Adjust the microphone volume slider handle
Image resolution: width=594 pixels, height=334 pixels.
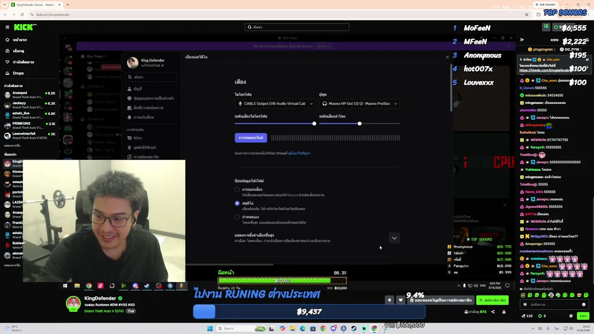(x=314, y=124)
